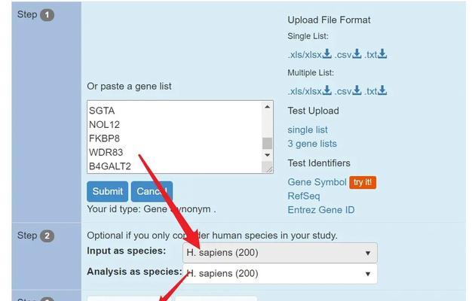
Task: Click gene list scrollbar up arrow
Action: click(x=267, y=107)
